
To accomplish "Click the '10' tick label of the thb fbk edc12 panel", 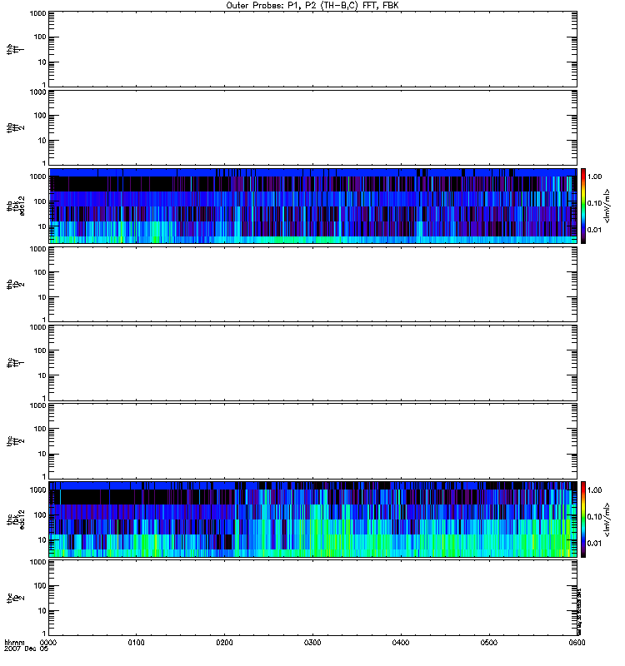I will point(42,226).
